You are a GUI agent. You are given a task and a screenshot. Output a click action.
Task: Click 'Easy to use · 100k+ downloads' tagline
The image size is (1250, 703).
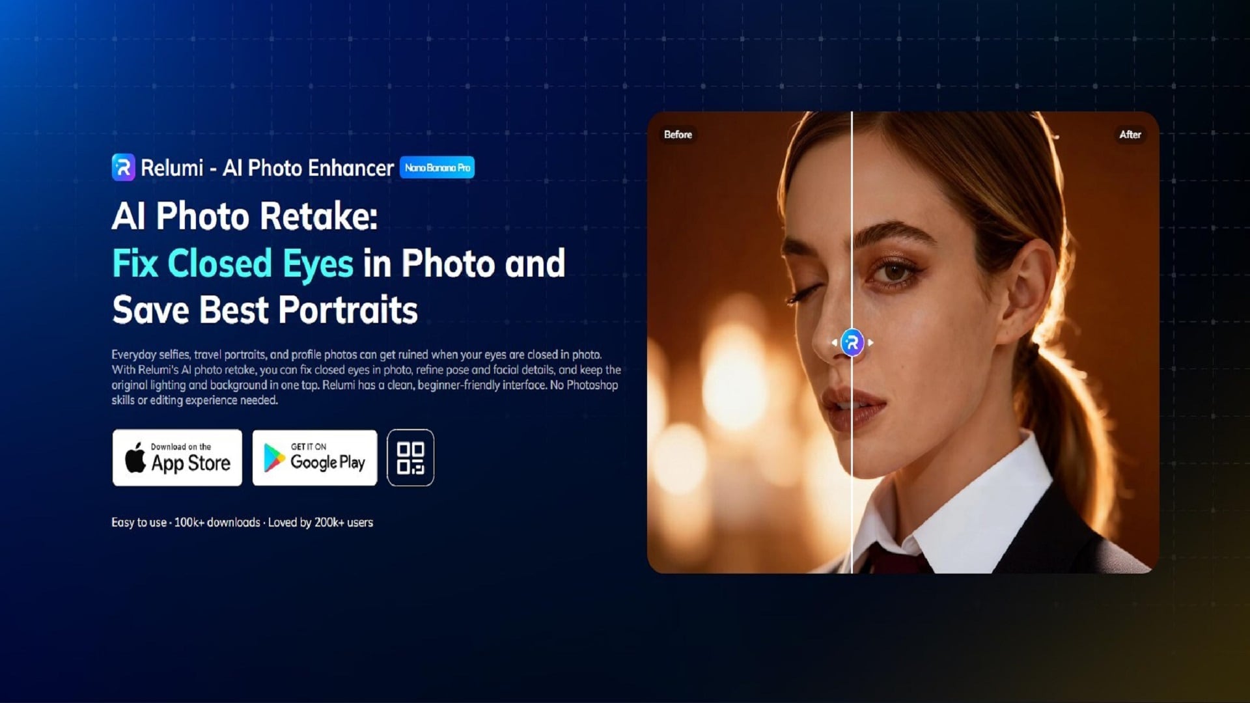242,522
